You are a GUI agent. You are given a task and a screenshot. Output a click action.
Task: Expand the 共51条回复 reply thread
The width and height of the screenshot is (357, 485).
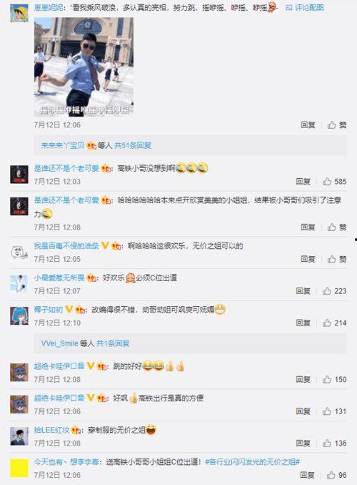click(133, 145)
